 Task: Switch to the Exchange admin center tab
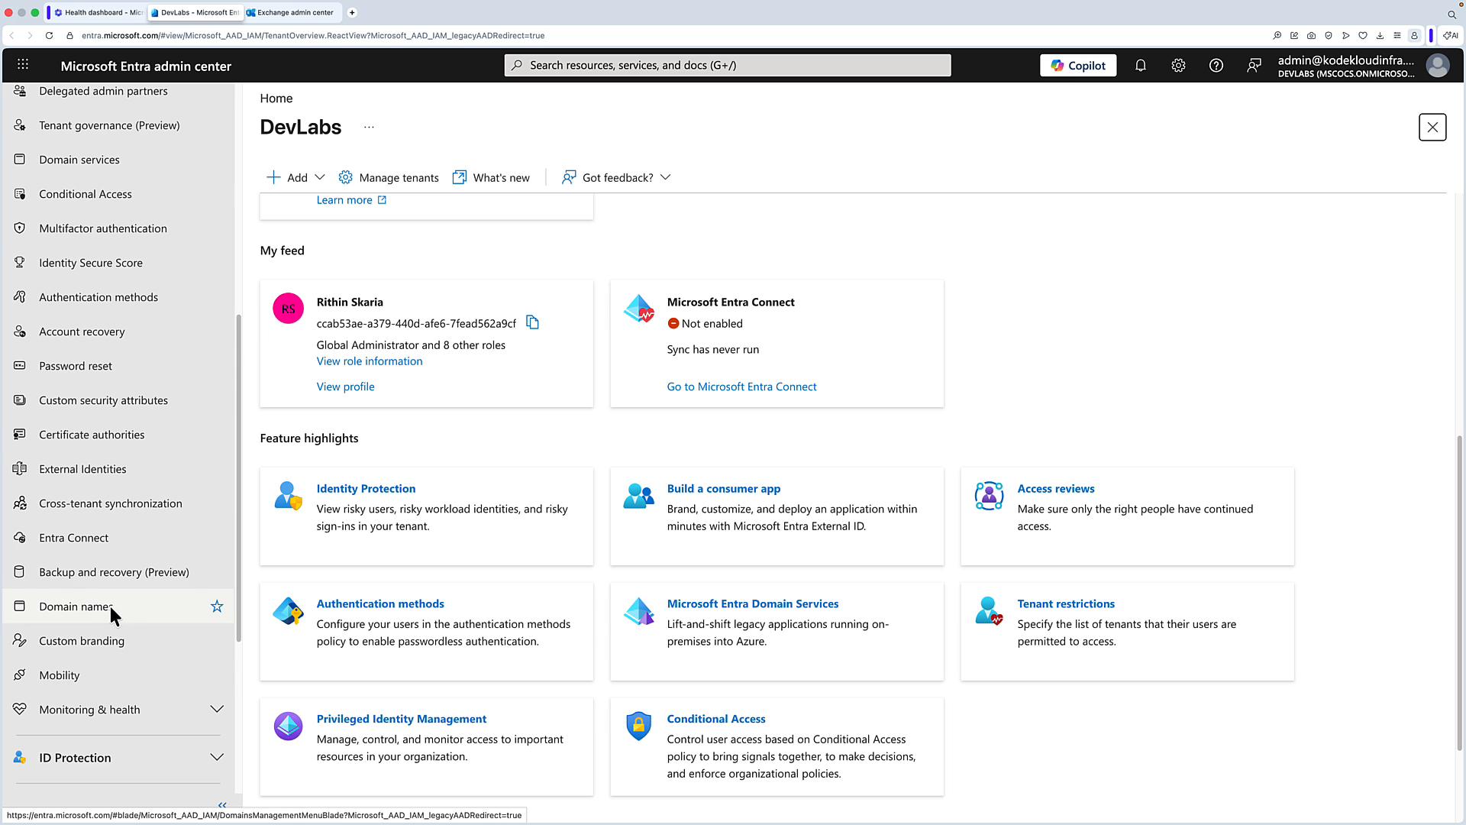tap(294, 12)
